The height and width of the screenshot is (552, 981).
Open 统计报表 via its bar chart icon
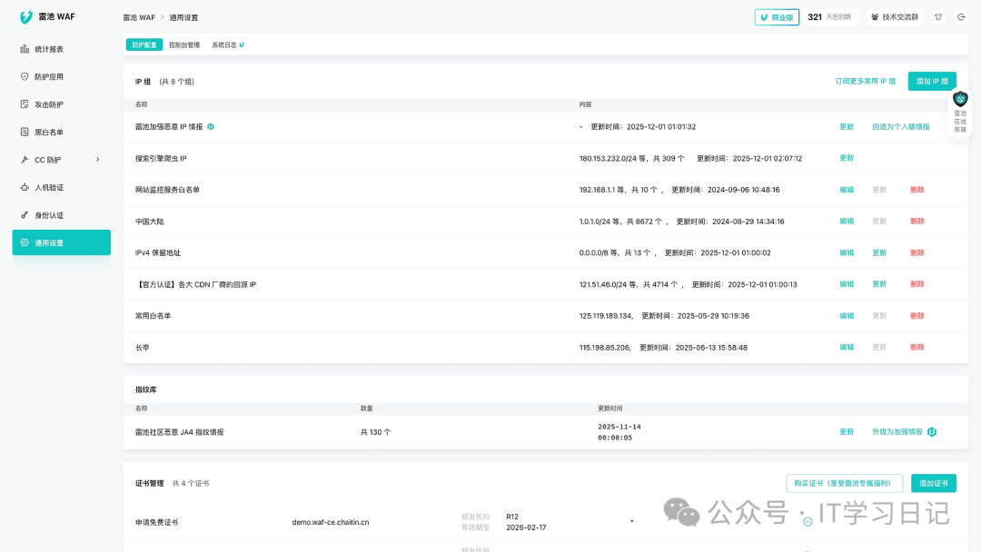point(25,49)
